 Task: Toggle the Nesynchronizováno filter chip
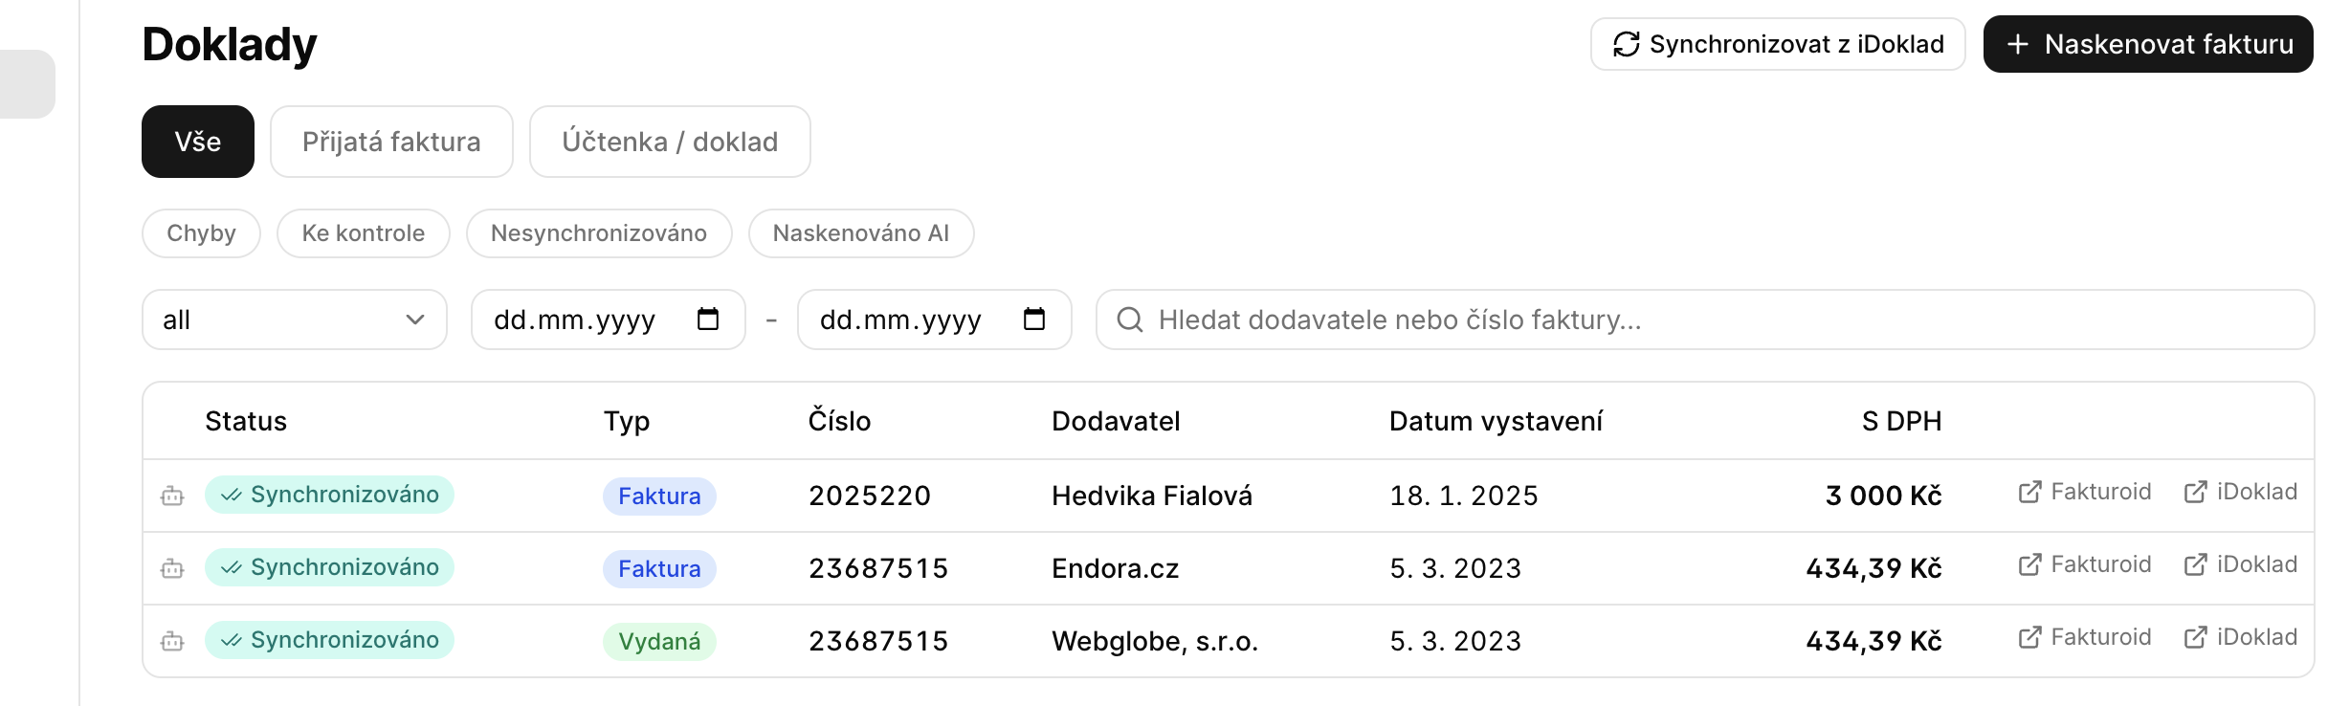coord(599,233)
